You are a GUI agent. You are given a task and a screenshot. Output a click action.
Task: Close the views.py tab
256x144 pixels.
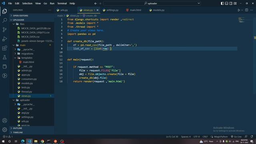[98, 10]
